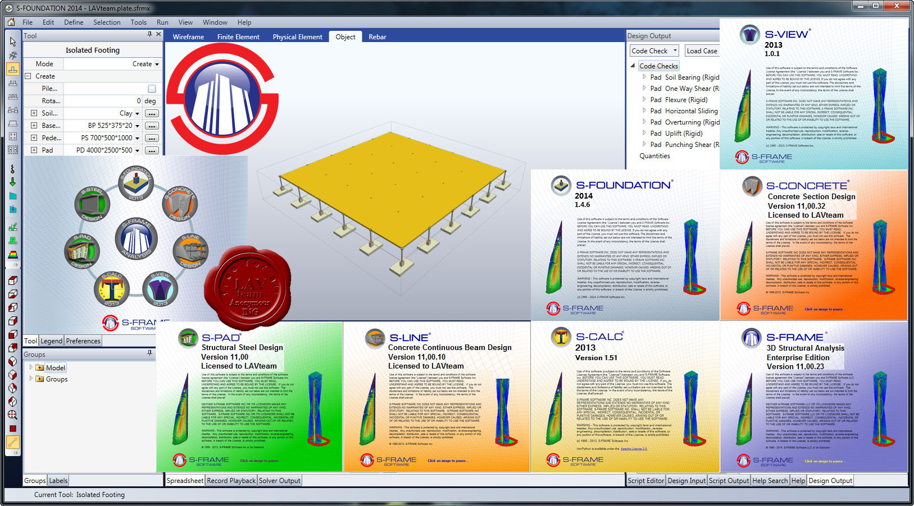Expand the Model folder in Groups tree

click(x=31, y=367)
